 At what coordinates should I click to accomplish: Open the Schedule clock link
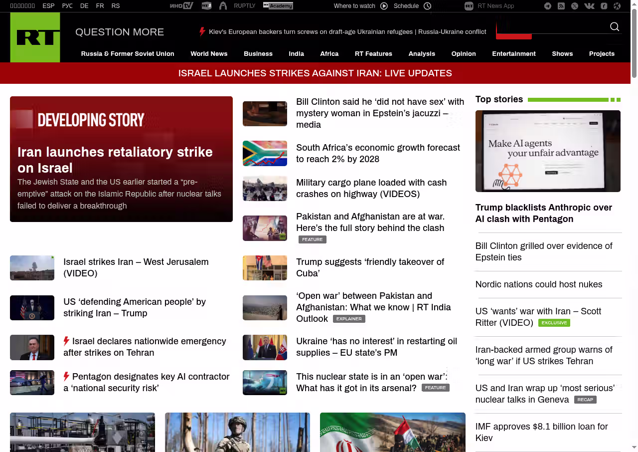tap(412, 6)
